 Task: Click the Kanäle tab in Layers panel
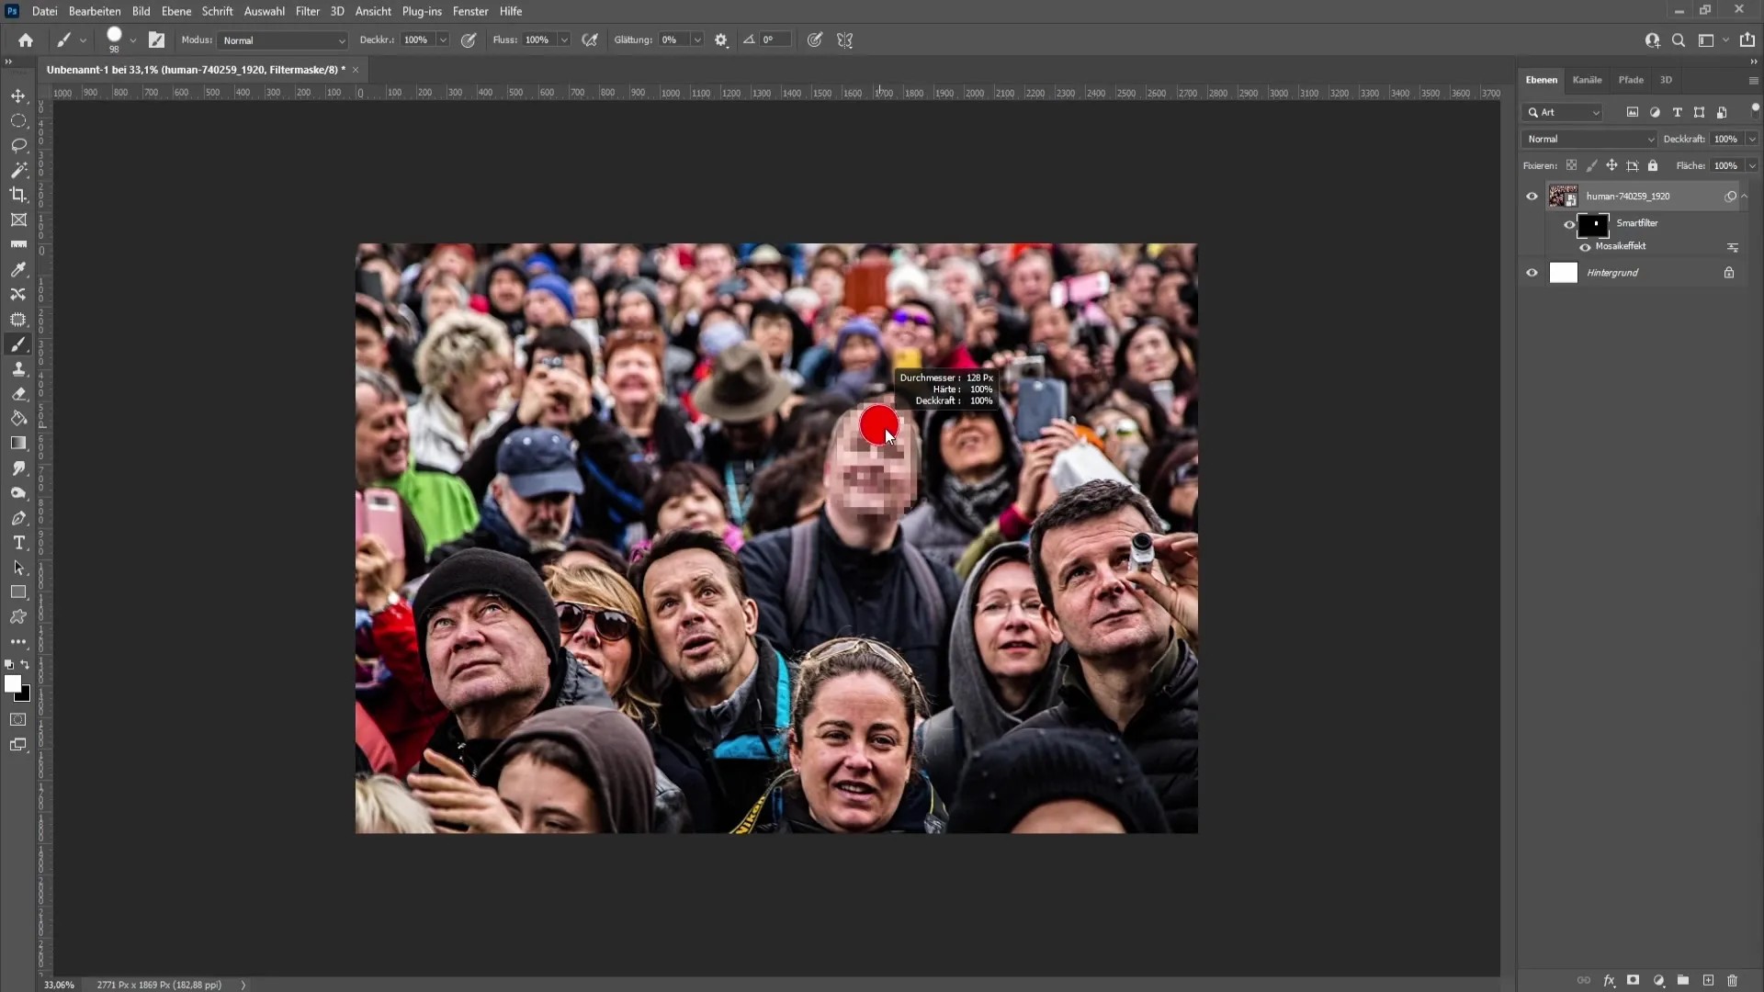[1589, 79]
